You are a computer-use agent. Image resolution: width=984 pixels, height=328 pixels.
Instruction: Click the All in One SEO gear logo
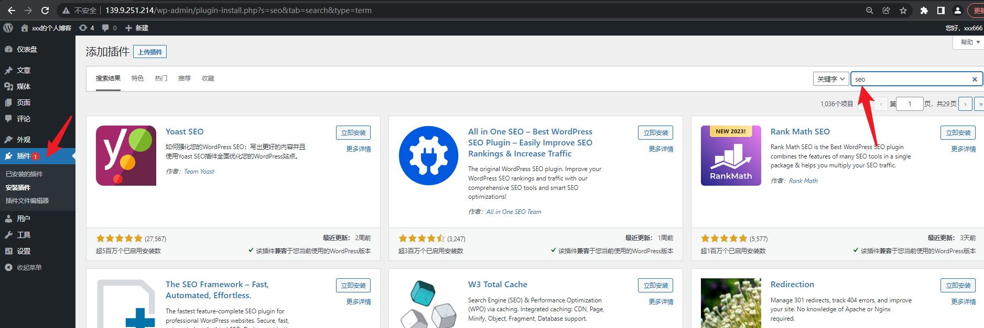click(x=428, y=155)
